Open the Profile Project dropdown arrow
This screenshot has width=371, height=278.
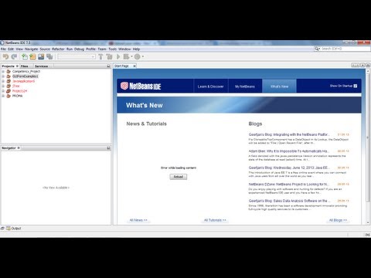(143, 56)
